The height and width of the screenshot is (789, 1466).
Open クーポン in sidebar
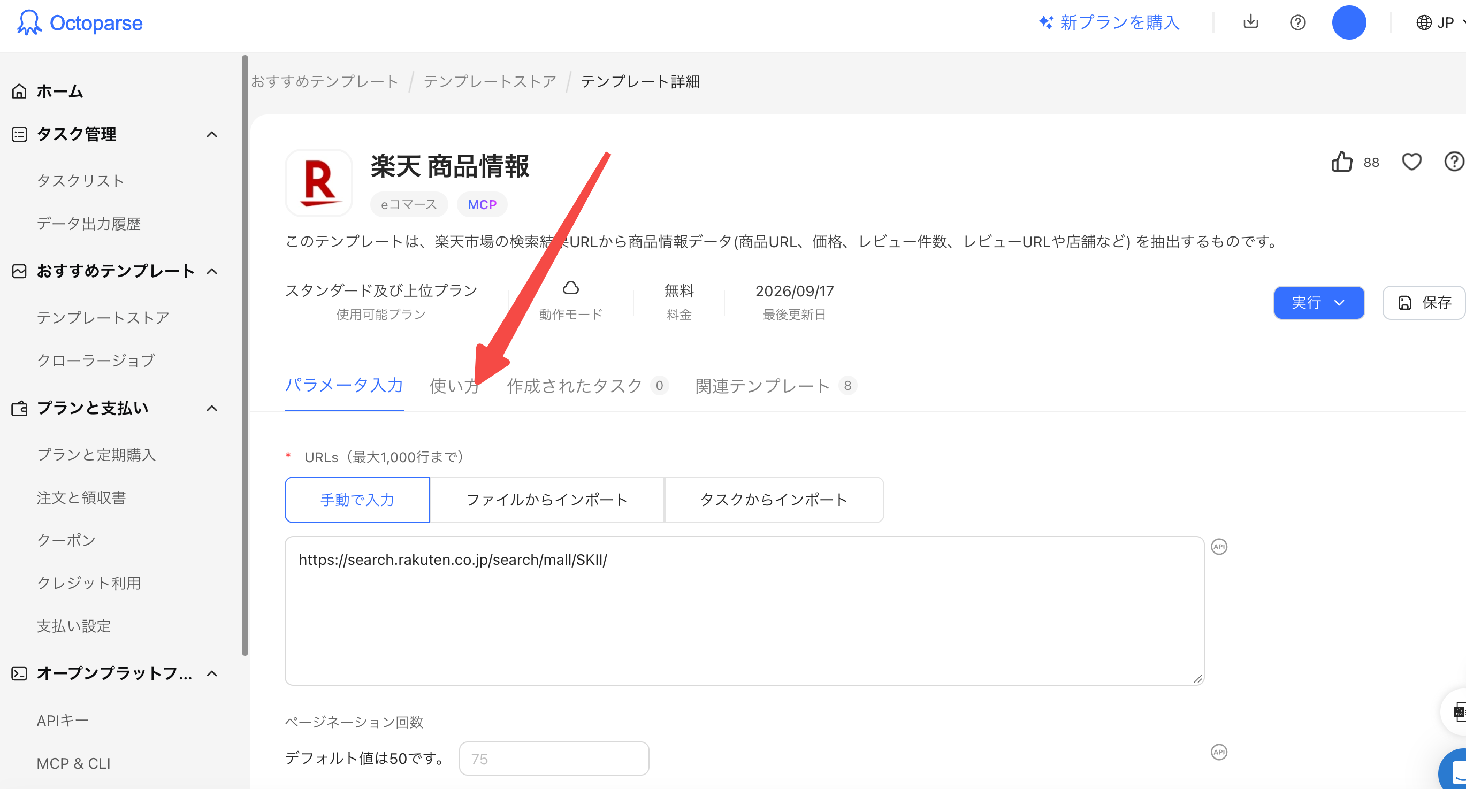coord(66,540)
